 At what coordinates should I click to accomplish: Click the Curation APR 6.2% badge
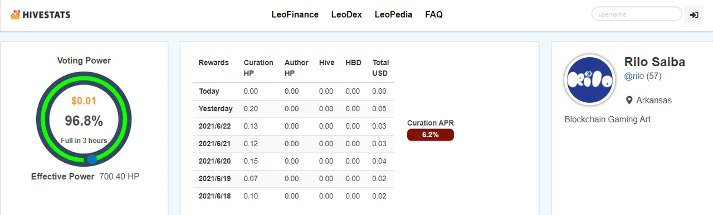[x=430, y=134]
